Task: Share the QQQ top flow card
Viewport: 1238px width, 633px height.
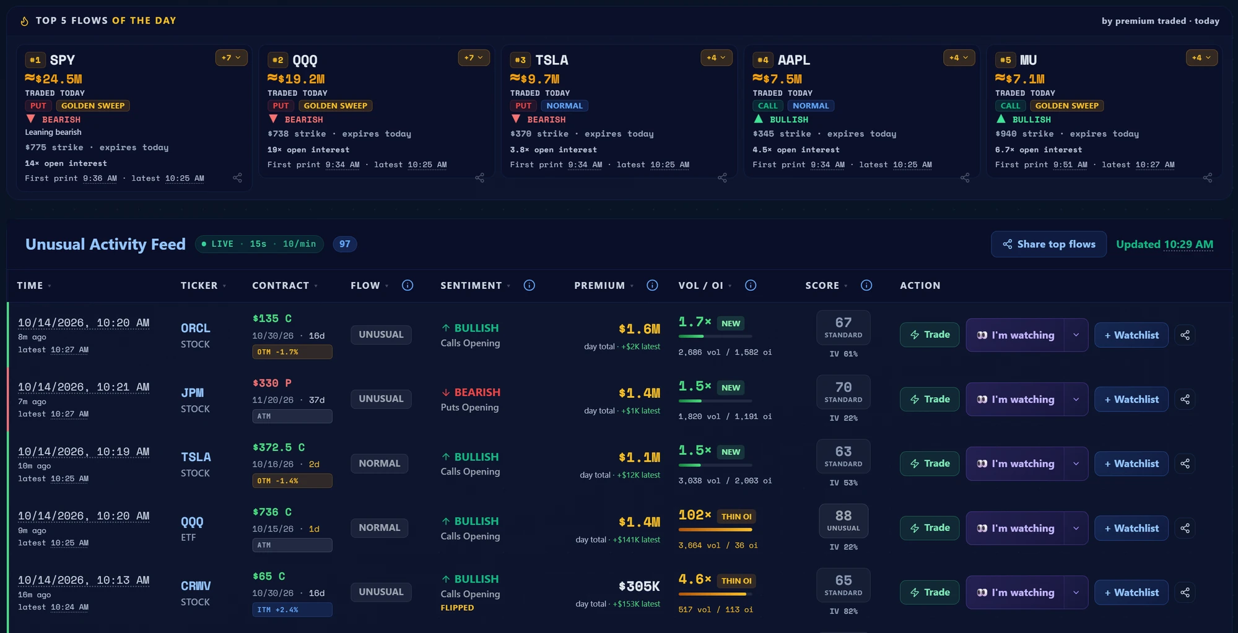Action: [479, 178]
